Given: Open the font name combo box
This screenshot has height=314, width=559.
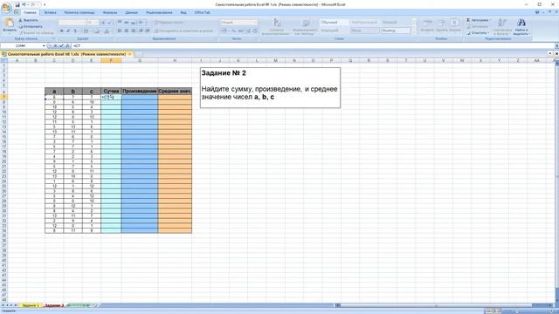Looking at the screenshot, I should [72, 23].
